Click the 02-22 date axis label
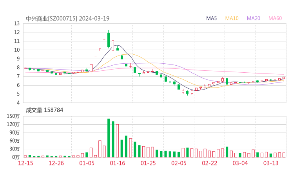 click(x=209, y=163)
